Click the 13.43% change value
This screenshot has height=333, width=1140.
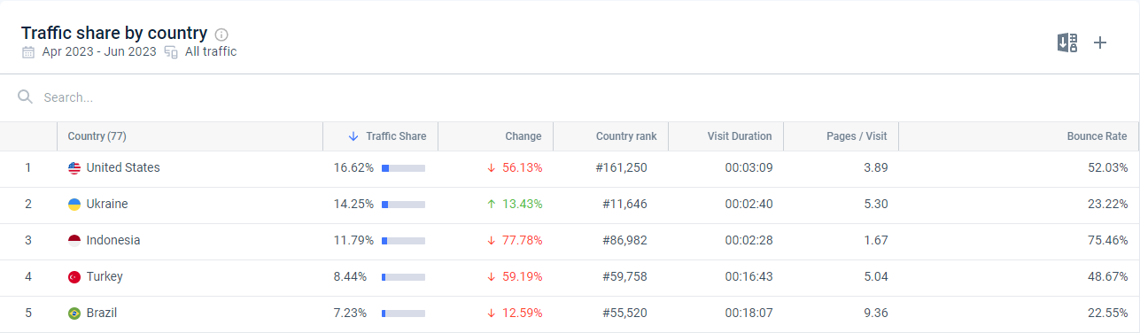click(523, 204)
